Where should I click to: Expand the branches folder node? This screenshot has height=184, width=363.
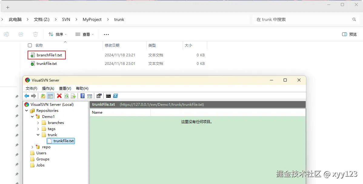click(38, 123)
